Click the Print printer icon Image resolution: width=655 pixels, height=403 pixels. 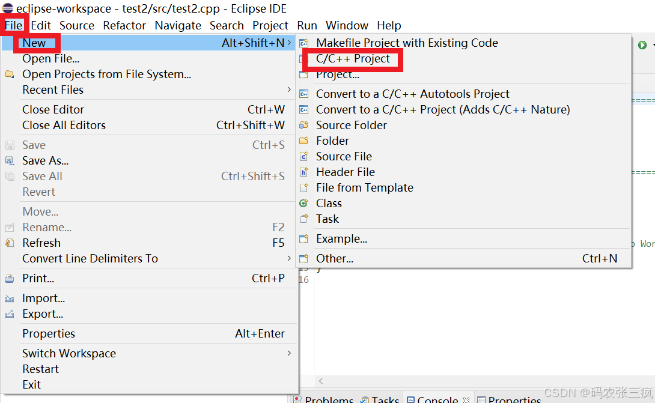(10, 279)
